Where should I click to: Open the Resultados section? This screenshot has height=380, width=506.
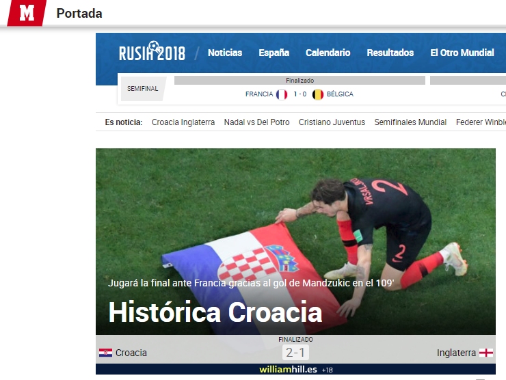click(390, 53)
